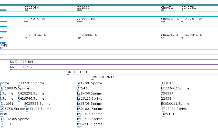
Task: Click the 485191 EST glyph
Action: 163,117
